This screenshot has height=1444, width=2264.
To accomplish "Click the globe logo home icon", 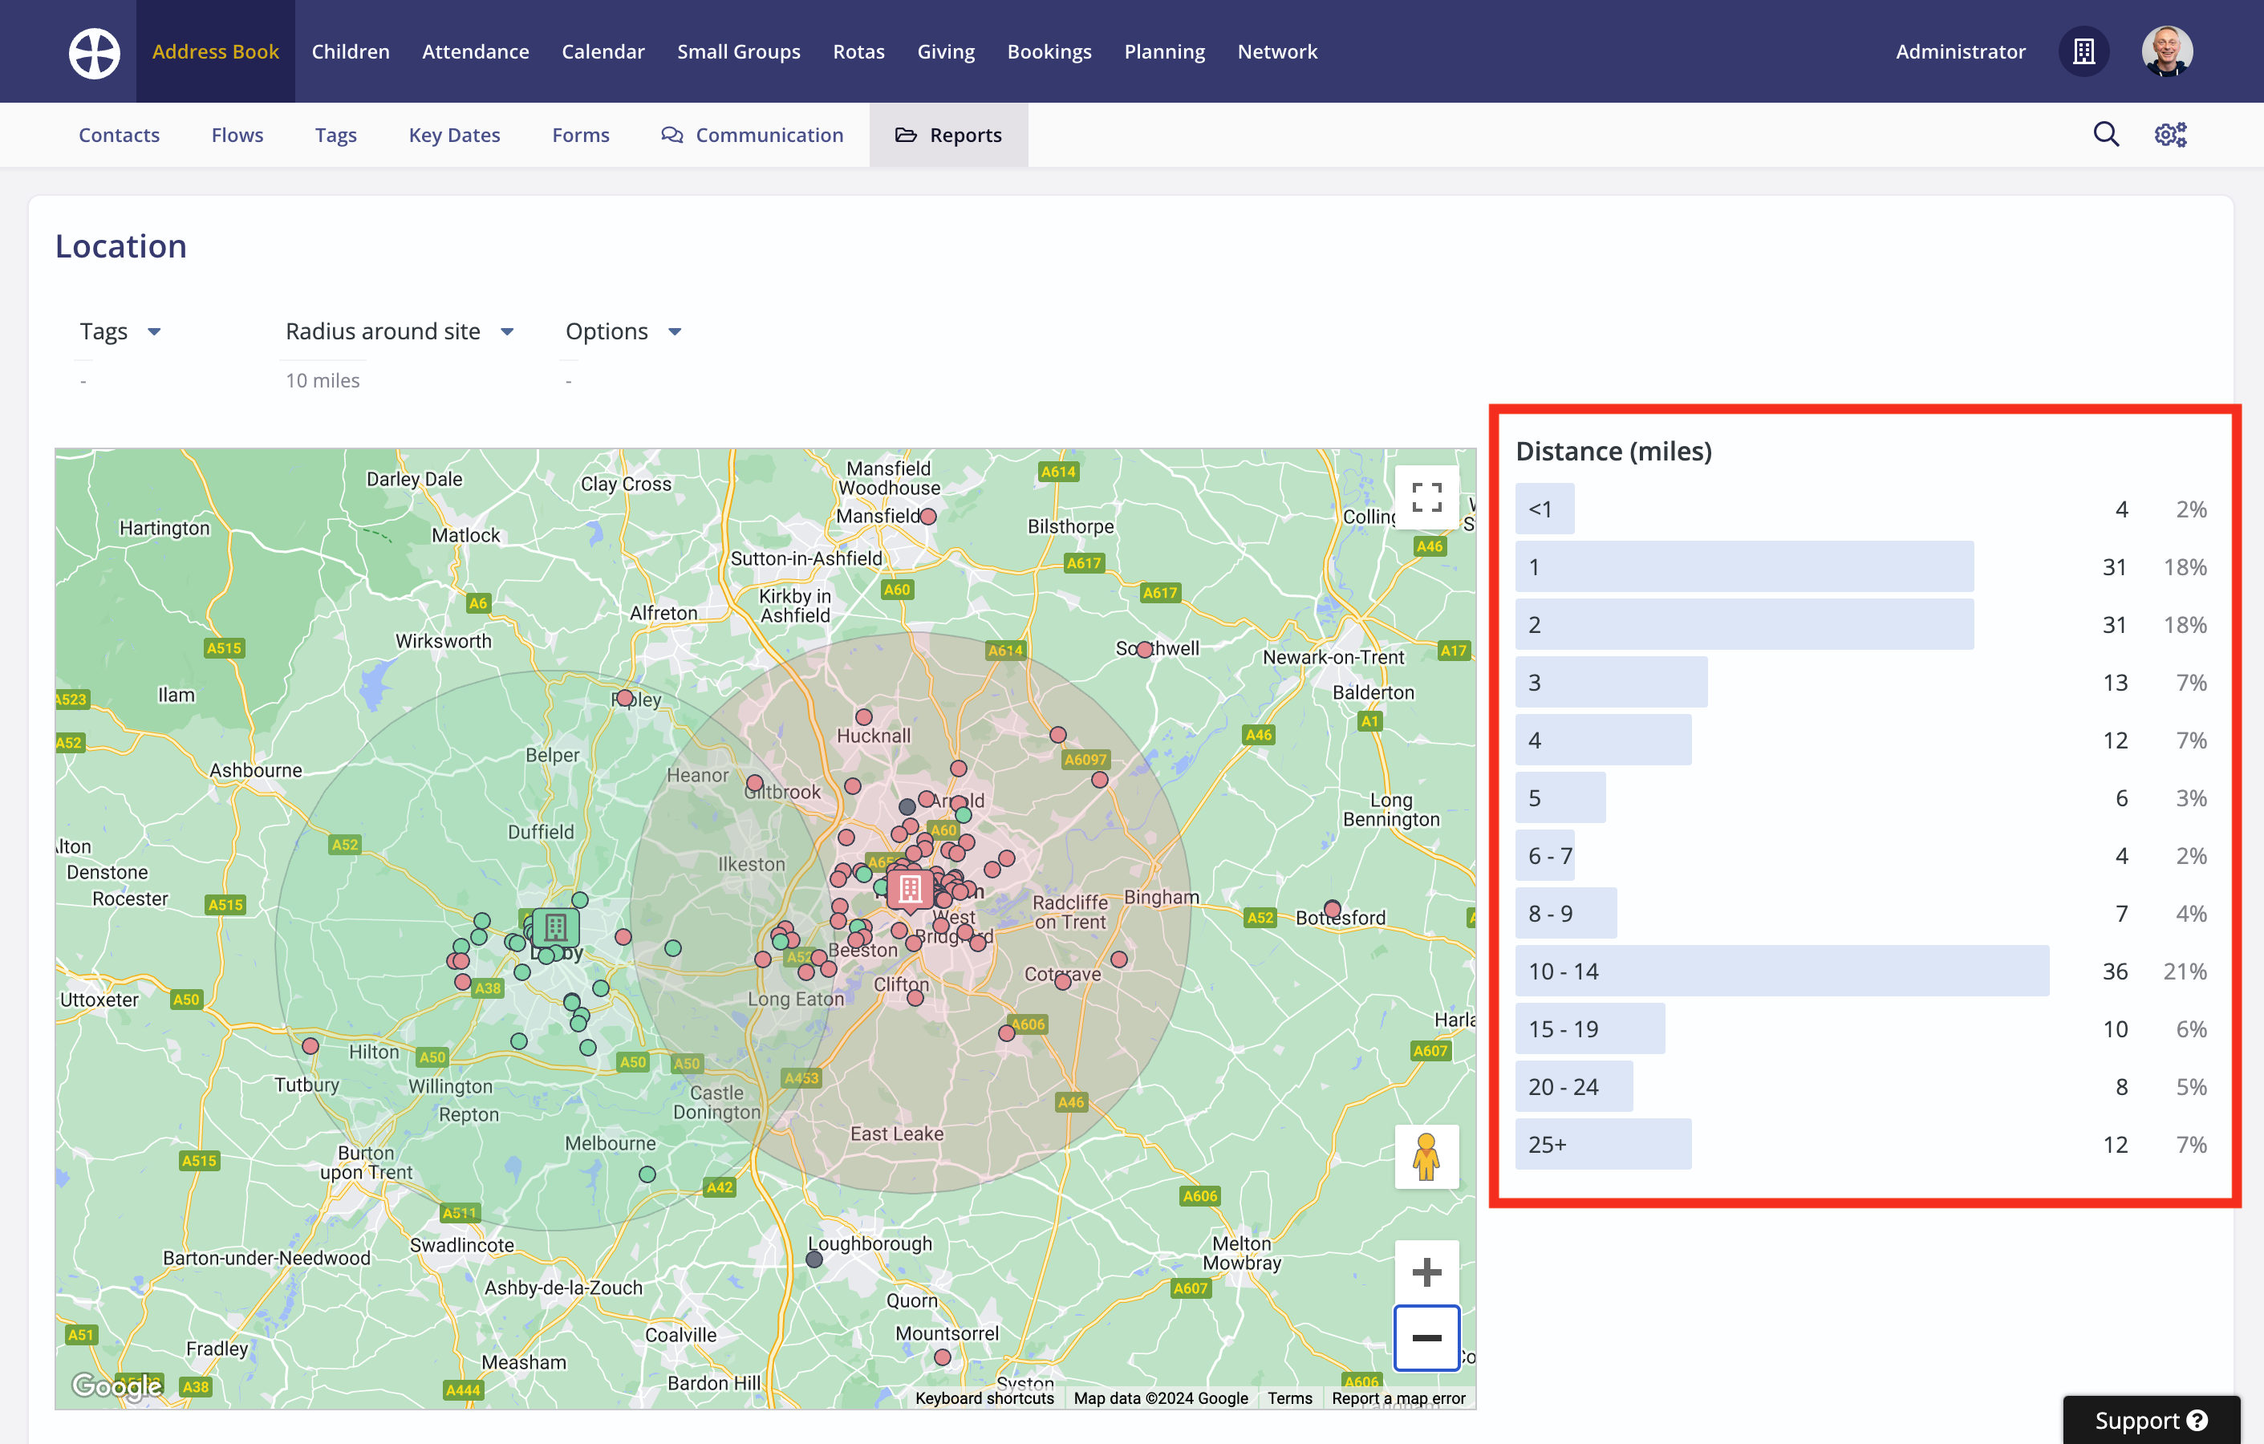I will [x=94, y=51].
